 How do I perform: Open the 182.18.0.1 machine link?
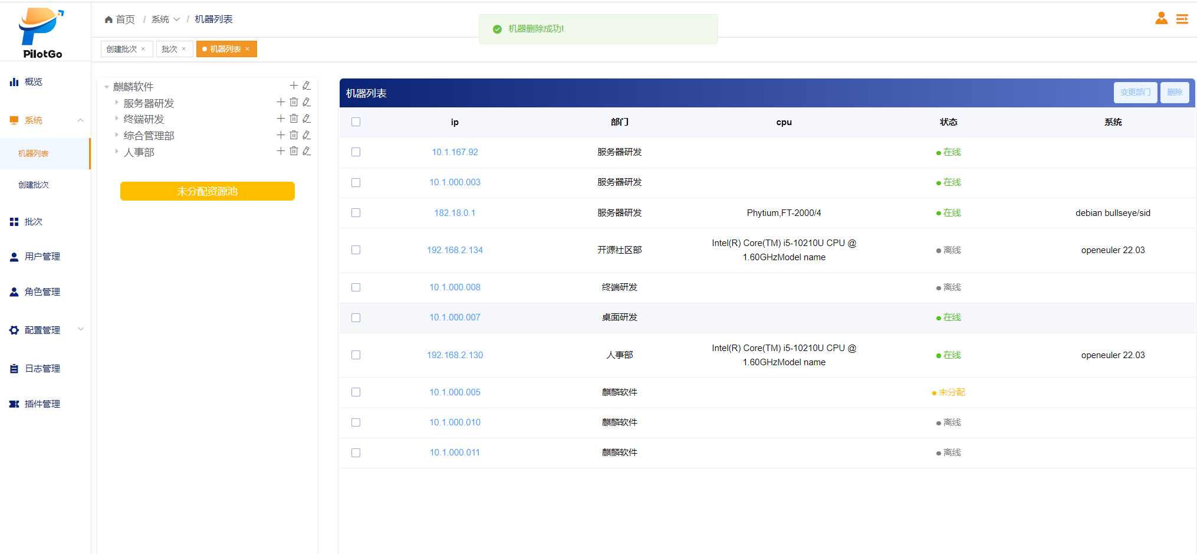[455, 213]
